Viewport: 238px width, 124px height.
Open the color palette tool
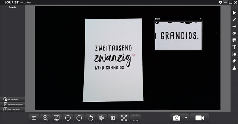click(x=234, y=33)
